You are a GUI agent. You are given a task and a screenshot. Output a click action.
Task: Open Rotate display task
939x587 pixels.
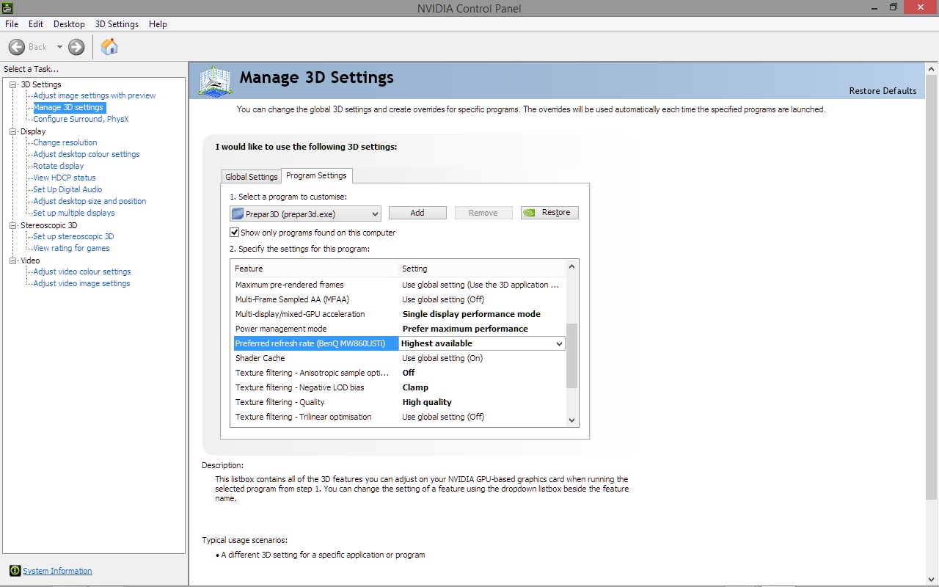point(59,166)
